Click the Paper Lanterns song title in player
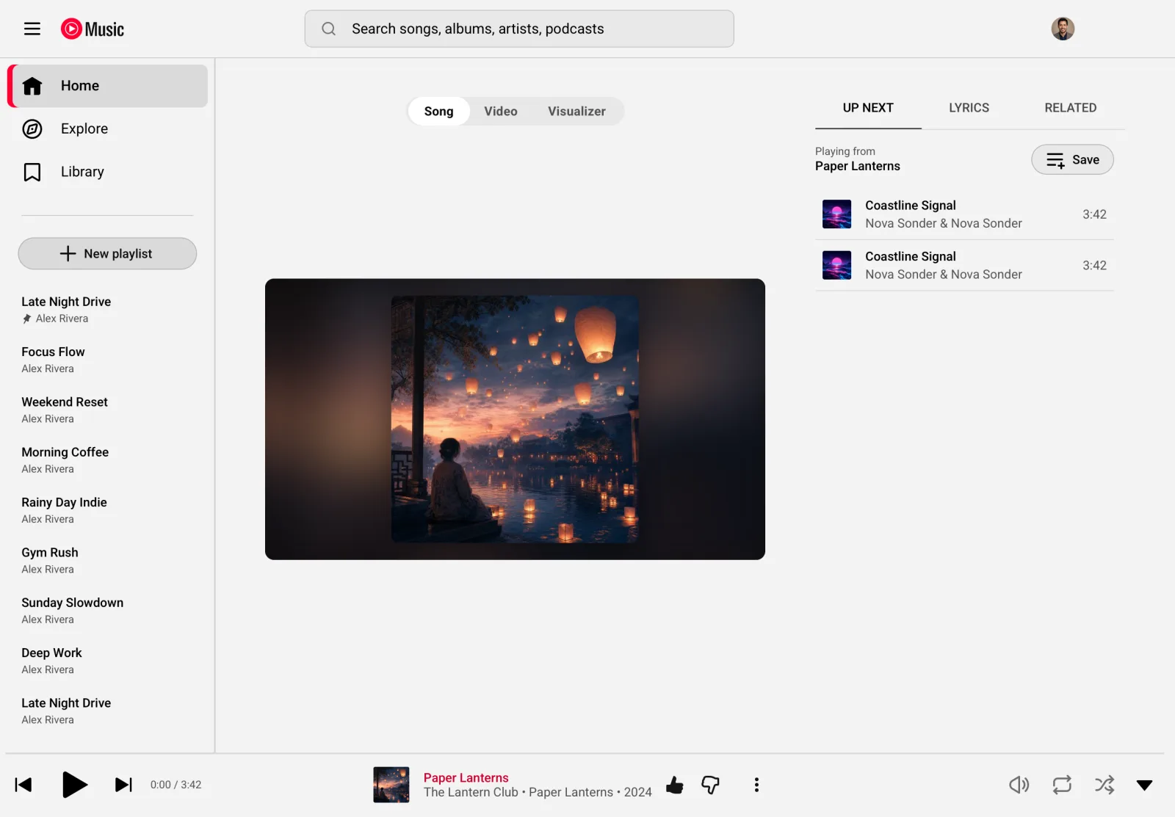Image resolution: width=1175 pixels, height=817 pixels. [466, 777]
